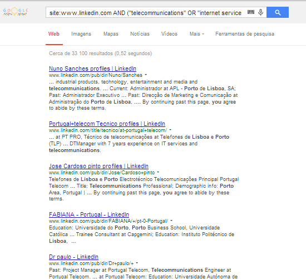Click 'Cerca de 33 100 resultados' text
The image size is (306, 279).
coord(100,53)
